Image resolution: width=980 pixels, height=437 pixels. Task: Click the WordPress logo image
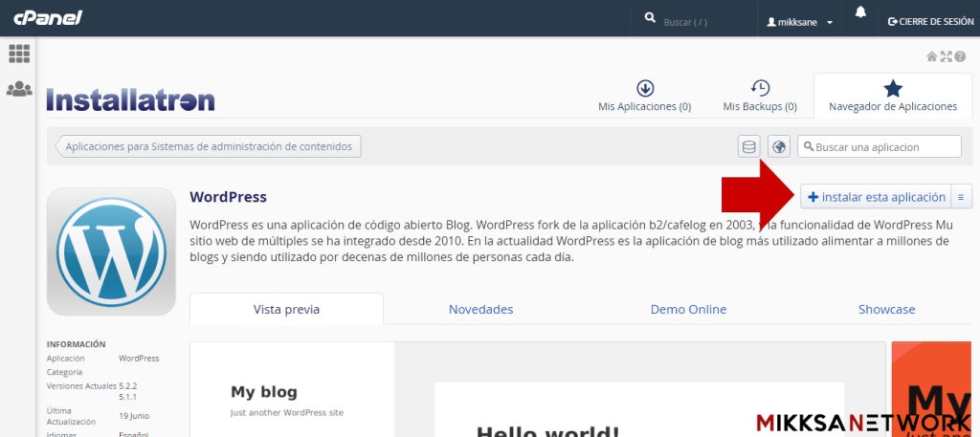pos(111,251)
